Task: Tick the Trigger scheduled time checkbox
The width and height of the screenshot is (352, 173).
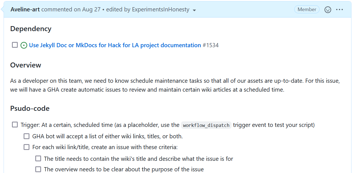Action: point(15,125)
